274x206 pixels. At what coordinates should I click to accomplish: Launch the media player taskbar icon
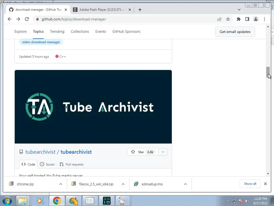coord(40,201)
